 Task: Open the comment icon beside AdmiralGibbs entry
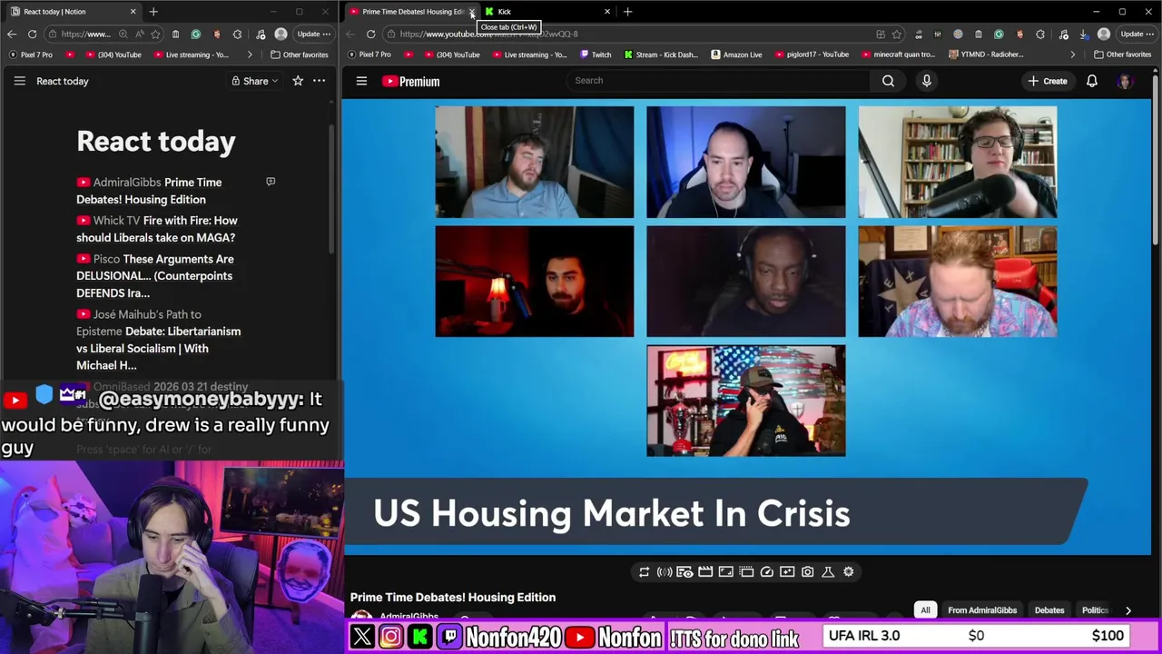click(x=271, y=182)
